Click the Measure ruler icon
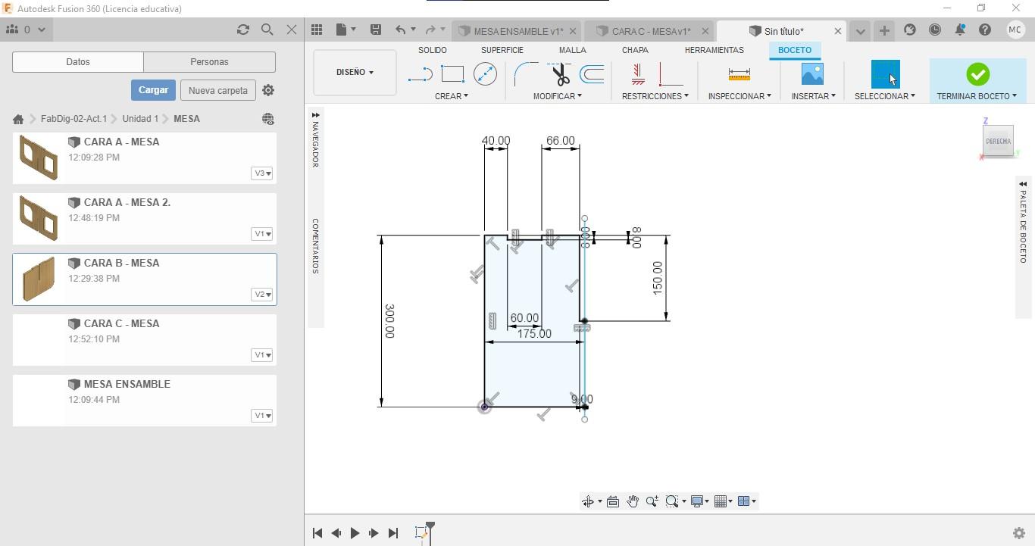This screenshot has height=546, width=1035. tap(739, 74)
